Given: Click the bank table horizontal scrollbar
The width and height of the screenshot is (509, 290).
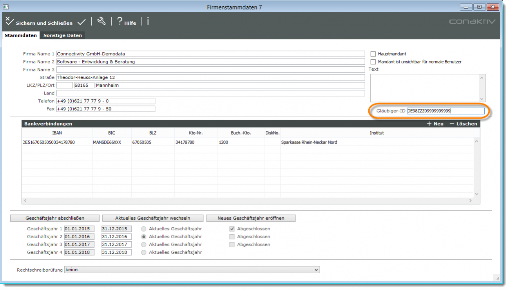Looking at the screenshot, I should [x=248, y=201].
